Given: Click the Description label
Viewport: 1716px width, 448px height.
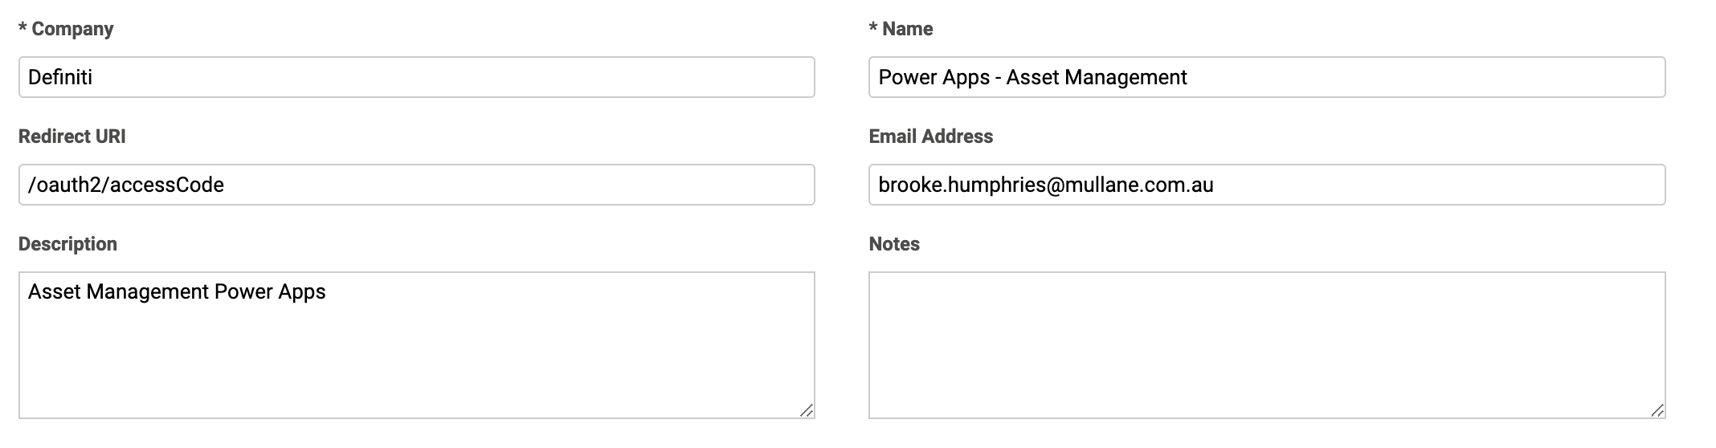Looking at the screenshot, I should click(67, 244).
